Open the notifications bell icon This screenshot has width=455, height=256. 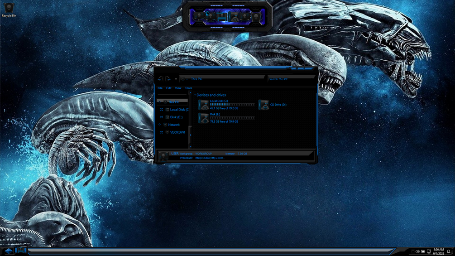pyautogui.click(x=449, y=251)
